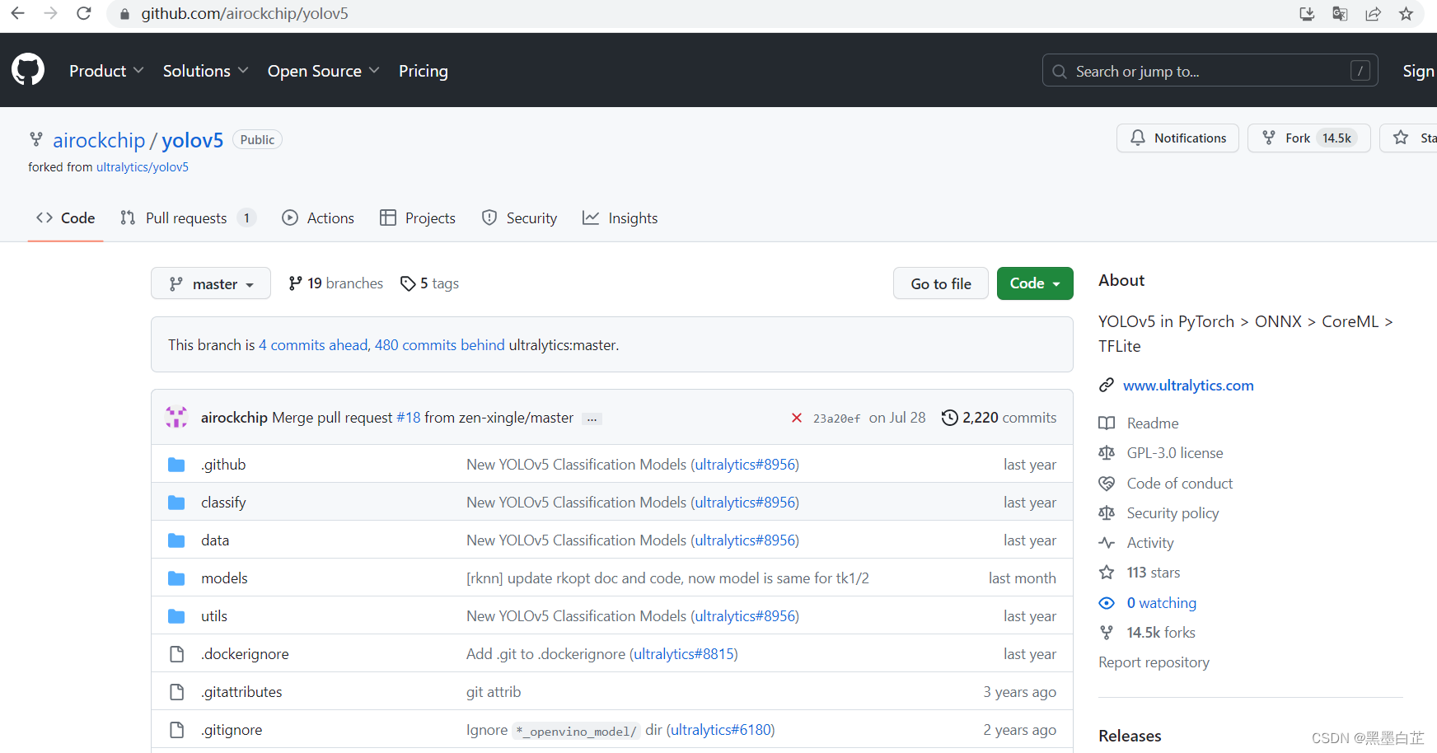Go back with the browser back arrow

pyautogui.click(x=17, y=13)
